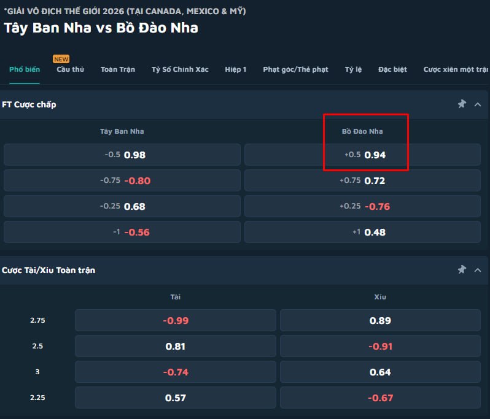This screenshot has width=490, height=419.
Task: Pick Bồ Đào Nha +0.75 at 0.72
Action: 362,180
